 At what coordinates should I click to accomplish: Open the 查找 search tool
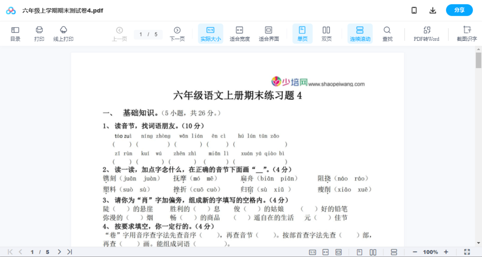tap(387, 33)
